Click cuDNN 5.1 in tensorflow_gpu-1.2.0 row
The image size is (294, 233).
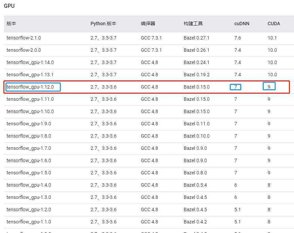point(237,209)
